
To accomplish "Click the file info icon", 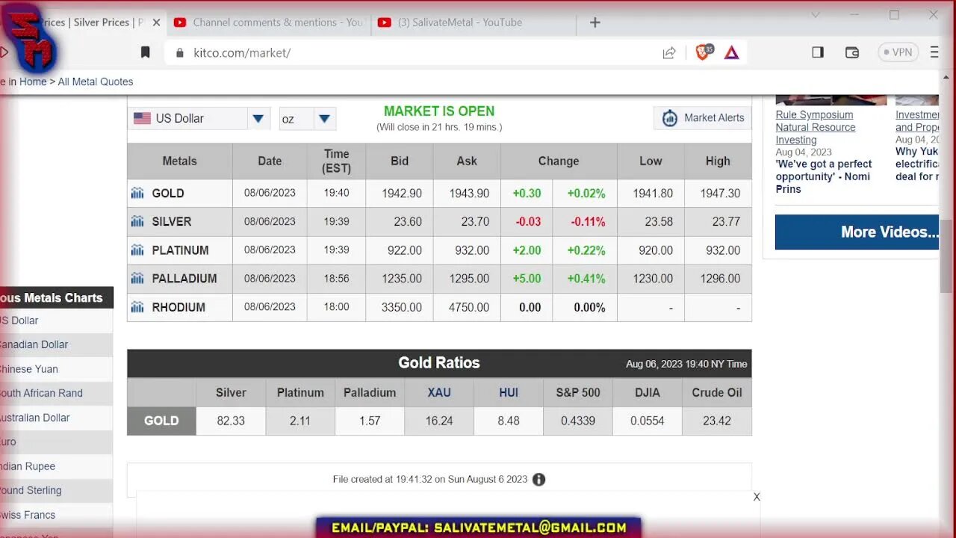I will (538, 480).
